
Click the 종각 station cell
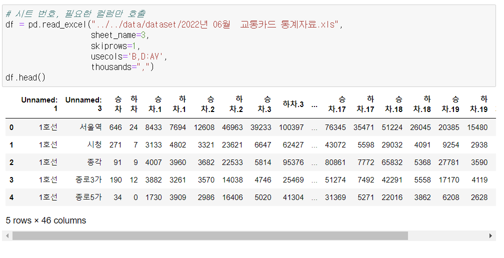click(94, 162)
